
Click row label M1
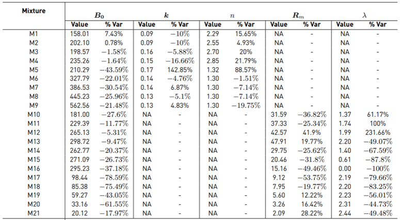[31, 34]
